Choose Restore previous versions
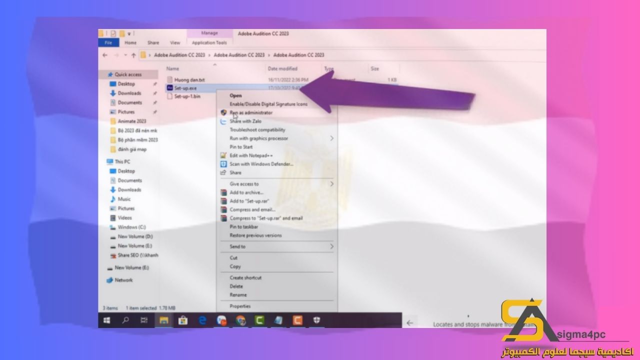640x360 pixels. pyautogui.click(x=255, y=235)
